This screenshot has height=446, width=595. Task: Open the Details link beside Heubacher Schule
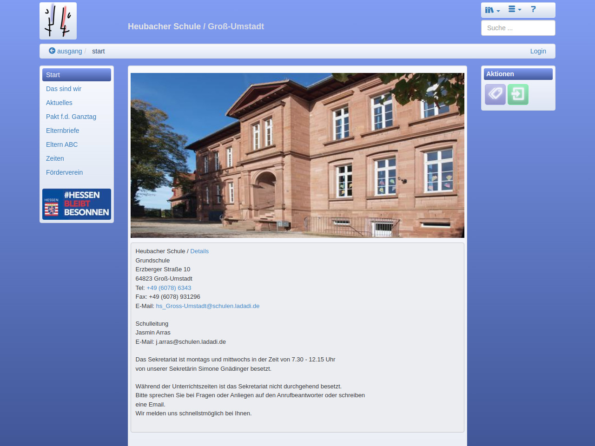click(199, 251)
